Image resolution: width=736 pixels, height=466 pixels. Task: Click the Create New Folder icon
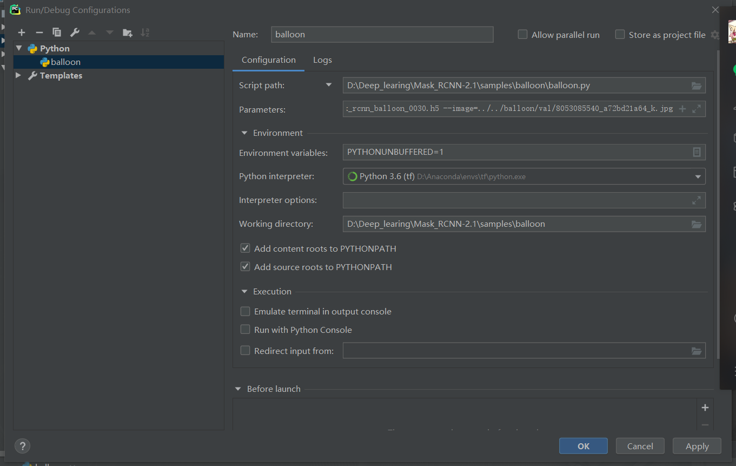coord(128,32)
